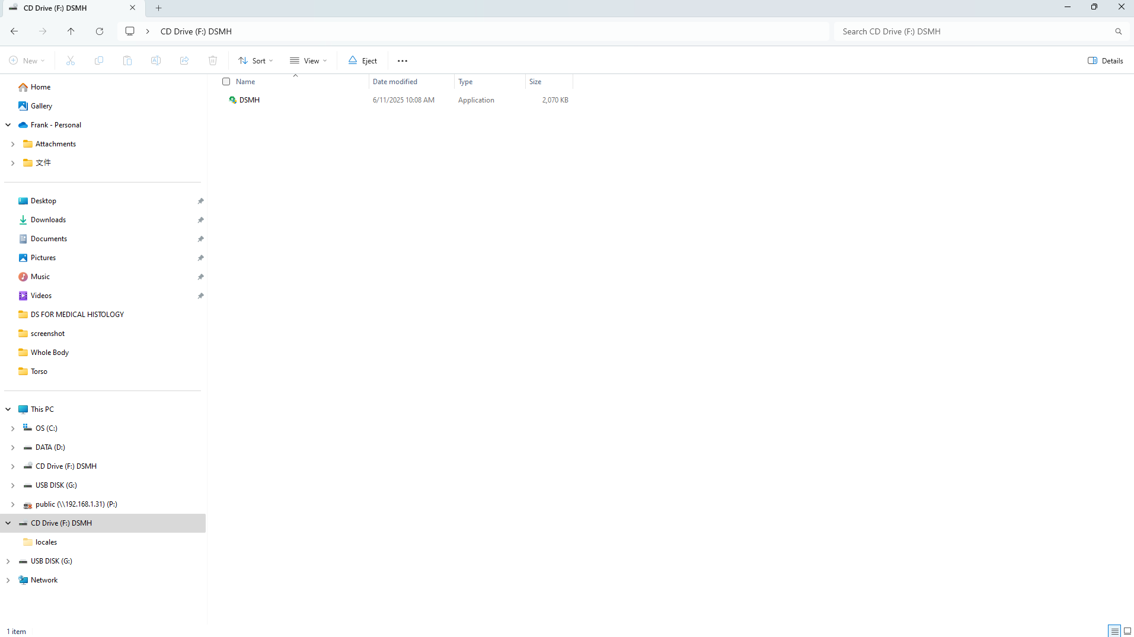Unpin Desktop from Quick access
The height and width of the screenshot is (637, 1134).
[200, 201]
